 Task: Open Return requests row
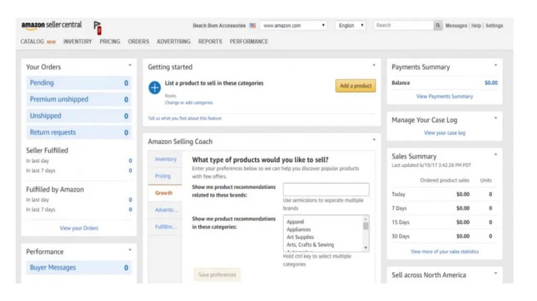79,132
